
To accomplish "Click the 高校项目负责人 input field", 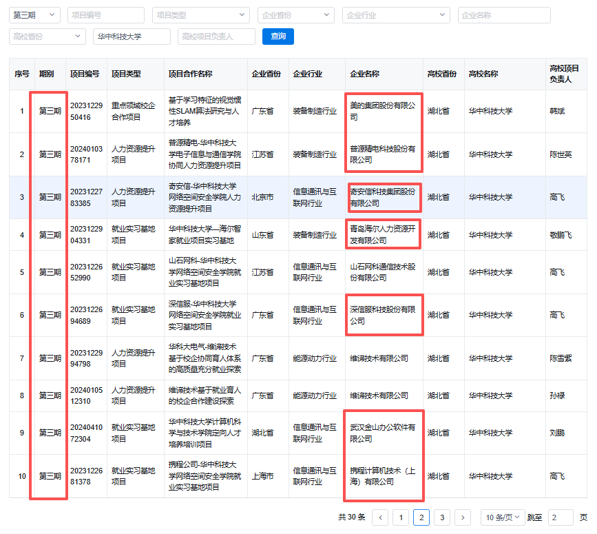I will [216, 37].
